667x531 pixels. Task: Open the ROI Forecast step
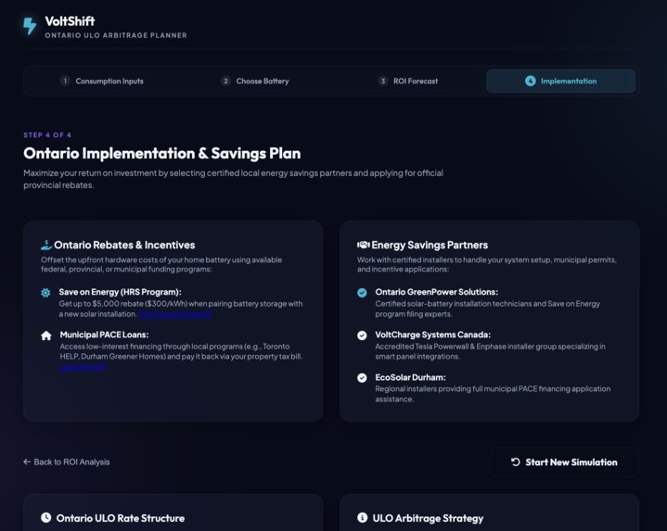[x=407, y=81]
